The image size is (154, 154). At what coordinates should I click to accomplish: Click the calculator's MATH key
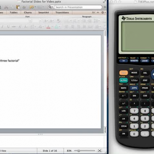tap(124, 88)
